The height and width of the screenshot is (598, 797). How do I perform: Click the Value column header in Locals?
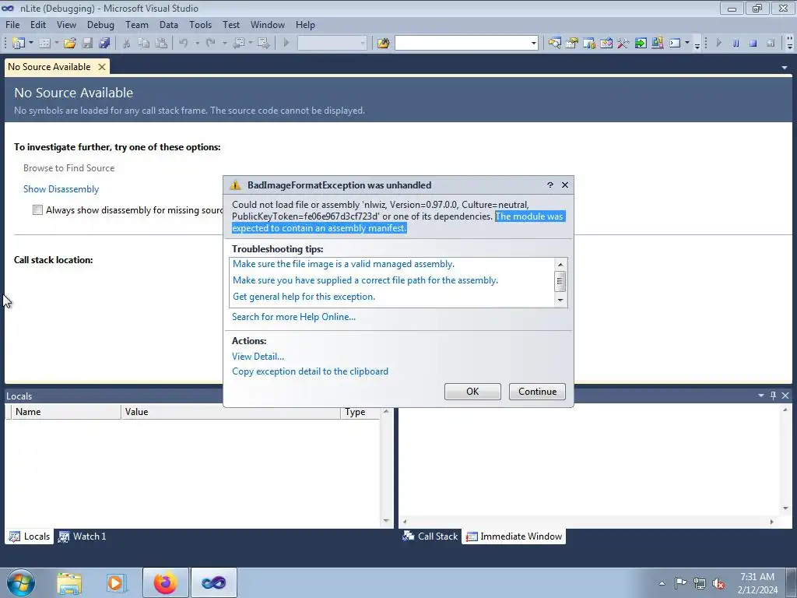230,412
